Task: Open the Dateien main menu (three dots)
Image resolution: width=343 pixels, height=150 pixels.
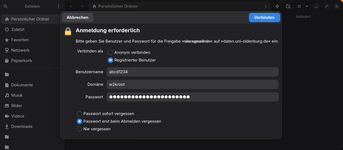Action: [x=59, y=6]
